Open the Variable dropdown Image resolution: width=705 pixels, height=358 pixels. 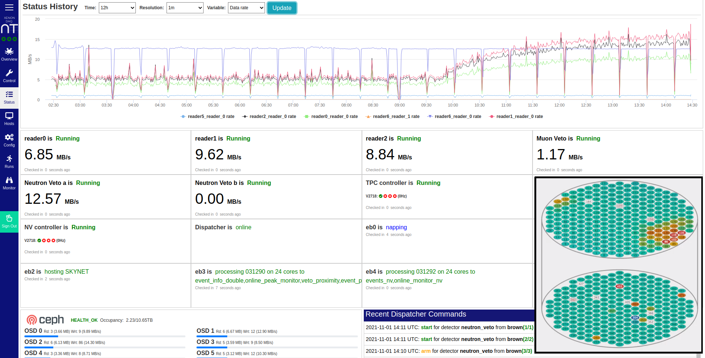[246, 8]
